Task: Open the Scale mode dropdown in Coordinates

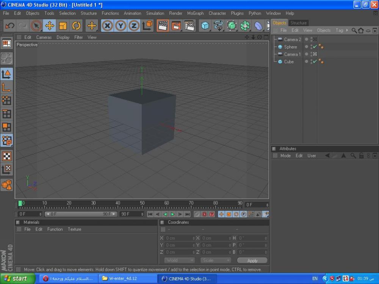Action: (216, 261)
